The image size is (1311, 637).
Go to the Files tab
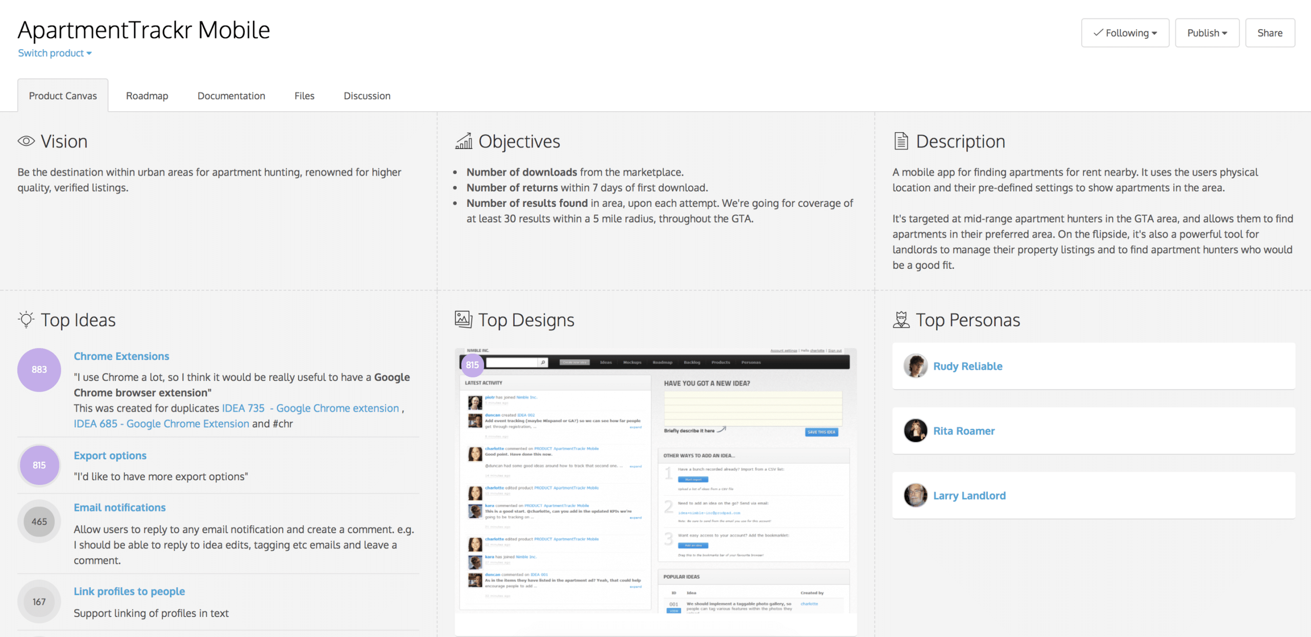pyautogui.click(x=304, y=96)
